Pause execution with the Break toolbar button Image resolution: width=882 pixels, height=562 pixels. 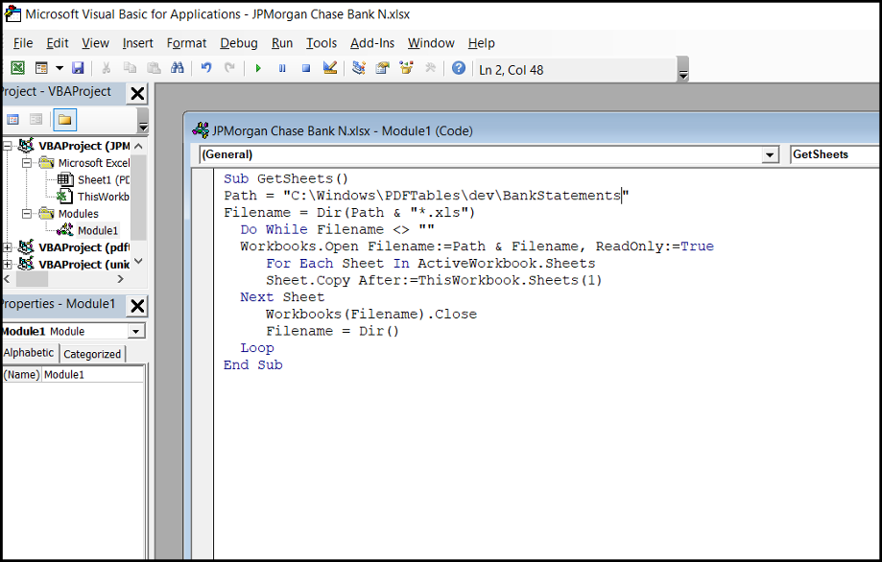pyautogui.click(x=281, y=67)
